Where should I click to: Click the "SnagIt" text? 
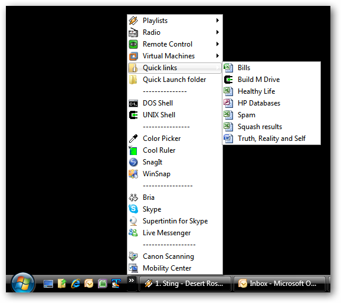click(x=152, y=162)
